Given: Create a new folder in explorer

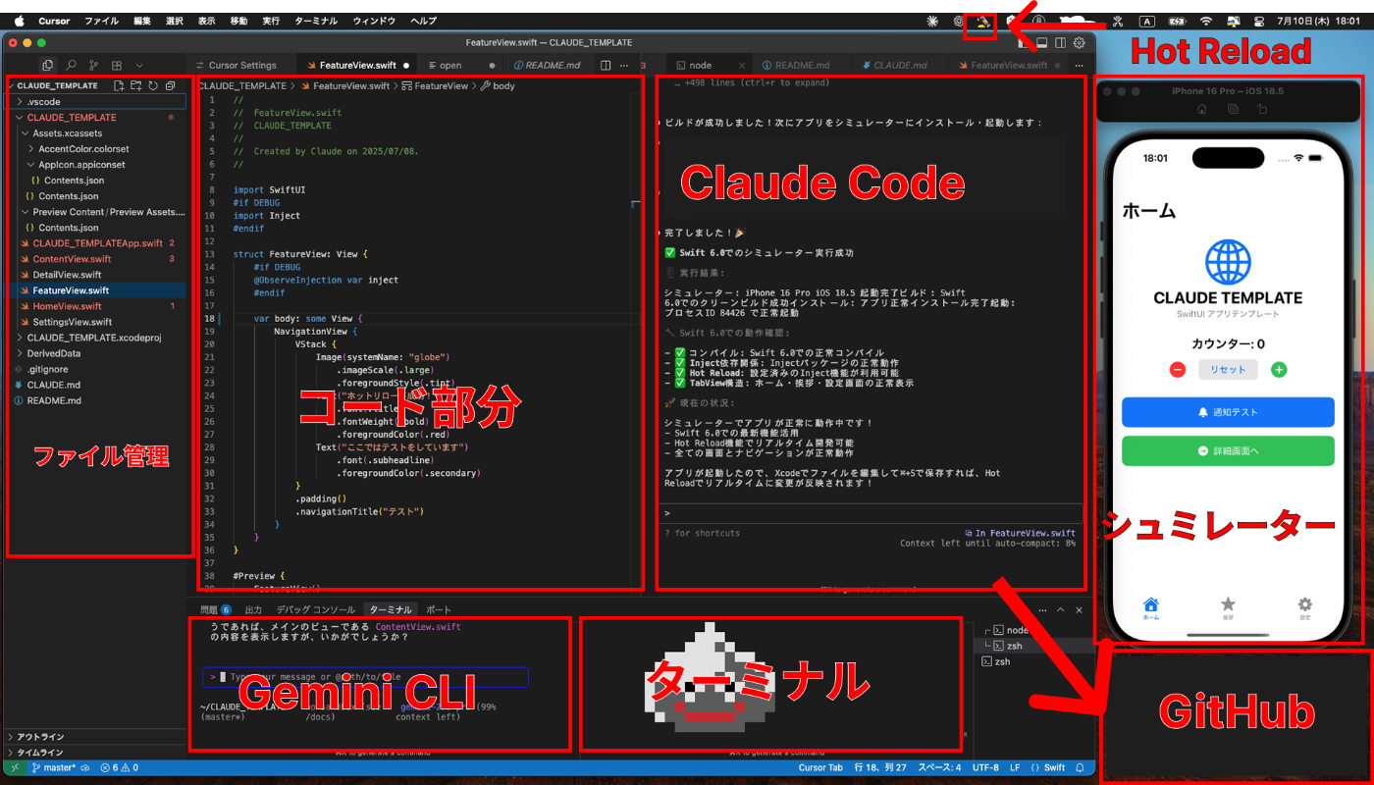Looking at the screenshot, I should point(136,86).
